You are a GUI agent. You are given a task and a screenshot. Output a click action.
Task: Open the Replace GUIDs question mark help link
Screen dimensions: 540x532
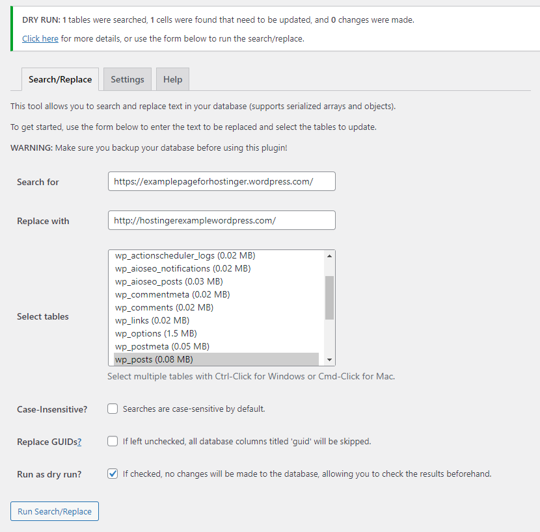coord(79,442)
